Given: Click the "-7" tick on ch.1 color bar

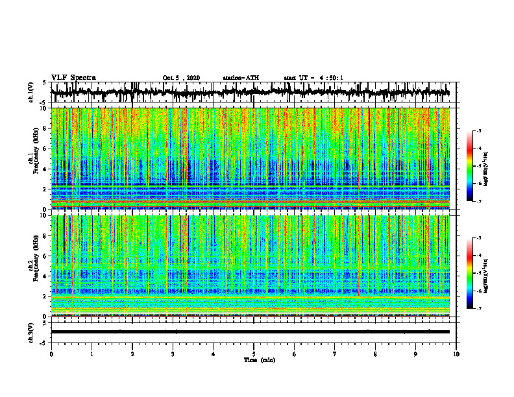Looking at the screenshot, I should tap(479, 202).
